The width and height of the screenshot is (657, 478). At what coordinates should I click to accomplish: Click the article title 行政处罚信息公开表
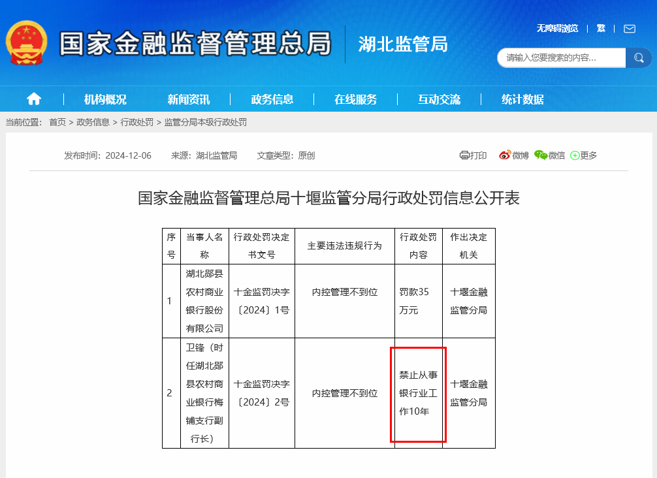(328, 198)
